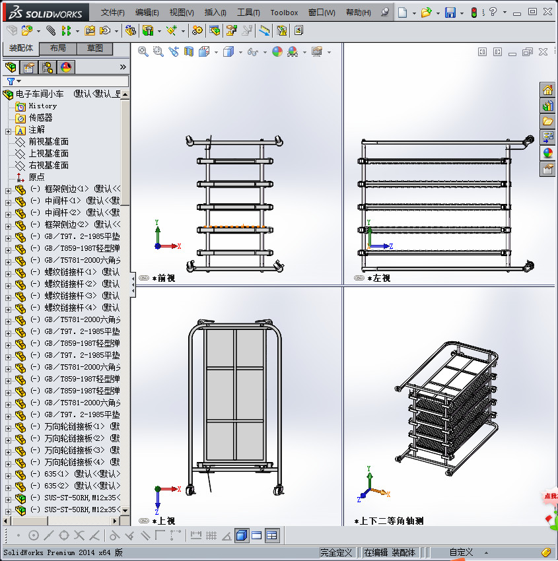The height and width of the screenshot is (561, 558).
Task: Click the Apply Scene icon
Action: tap(293, 51)
